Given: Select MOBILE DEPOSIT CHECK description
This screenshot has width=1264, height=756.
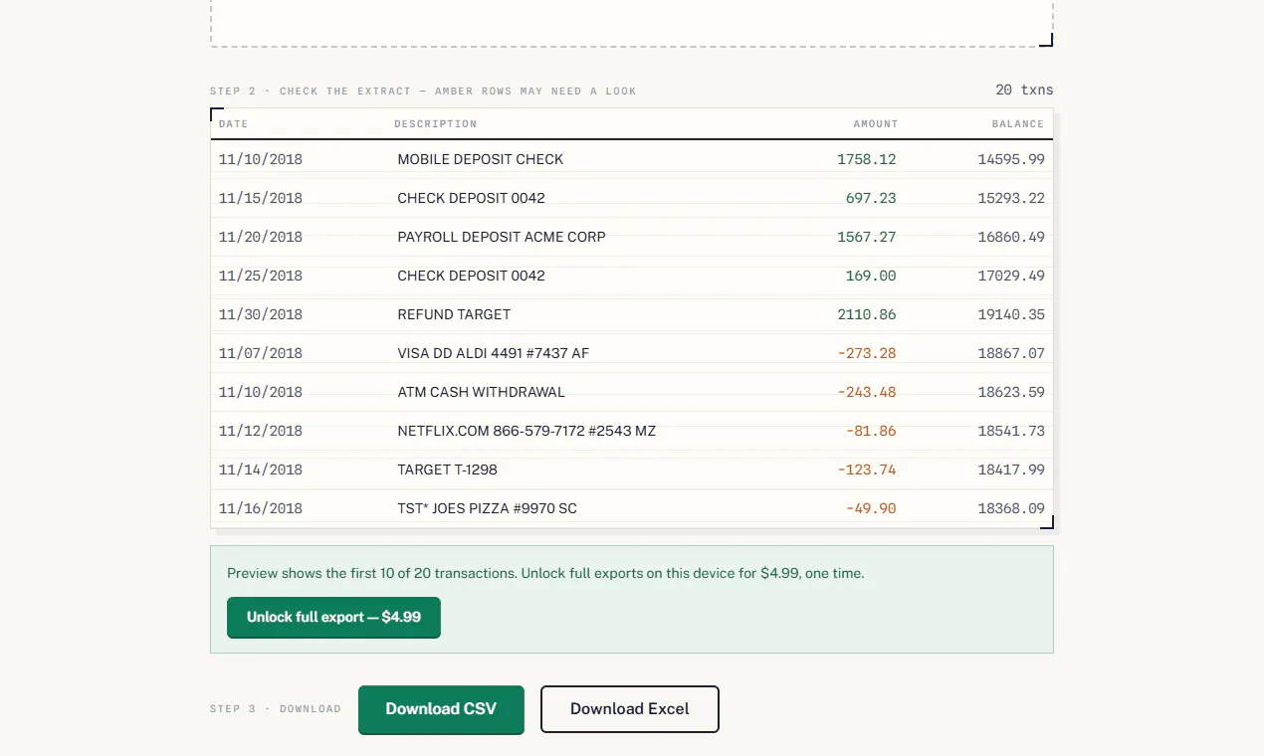Looking at the screenshot, I should click(481, 159).
